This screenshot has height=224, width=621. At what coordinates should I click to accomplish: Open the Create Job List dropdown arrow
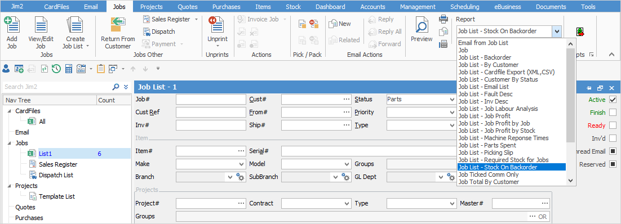click(87, 46)
